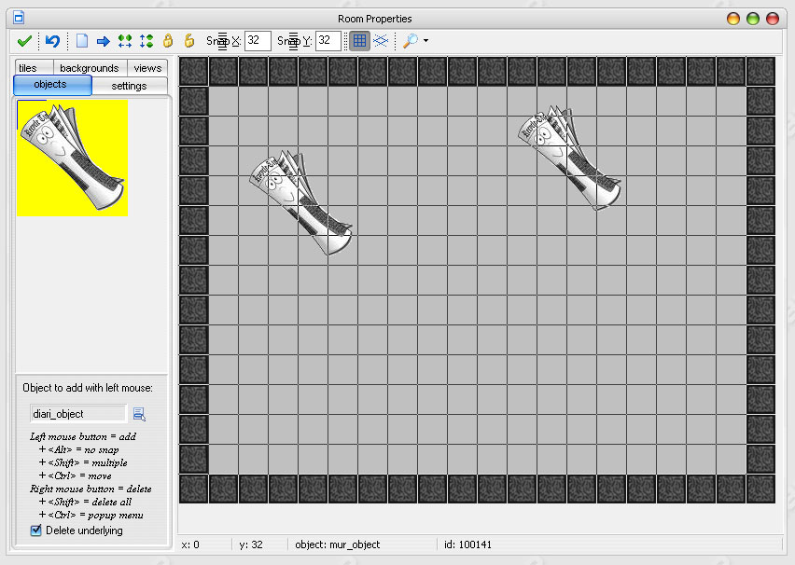Toggle the grid display button

pyautogui.click(x=359, y=41)
